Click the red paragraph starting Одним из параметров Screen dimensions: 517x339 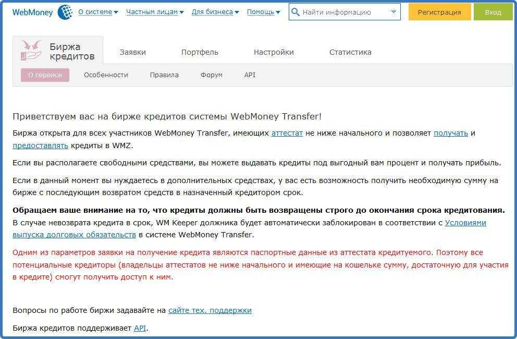(x=261, y=265)
